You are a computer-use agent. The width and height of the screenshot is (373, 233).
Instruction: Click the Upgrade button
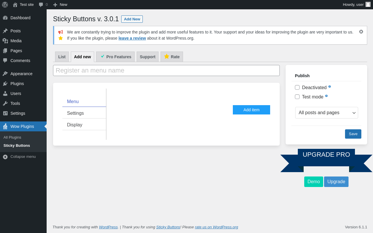click(336, 182)
